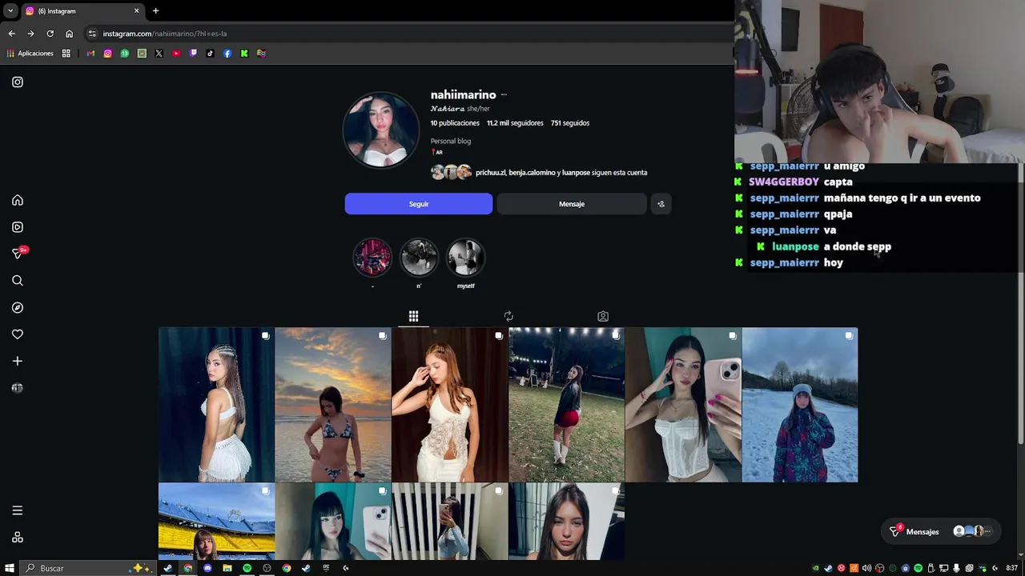Open Search in the Instagram sidebar

click(18, 281)
